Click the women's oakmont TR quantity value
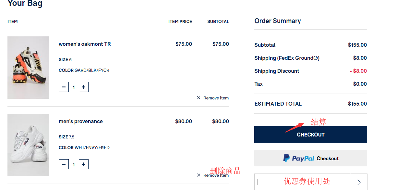This screenshot has width=397, height=194. point(74,87)
